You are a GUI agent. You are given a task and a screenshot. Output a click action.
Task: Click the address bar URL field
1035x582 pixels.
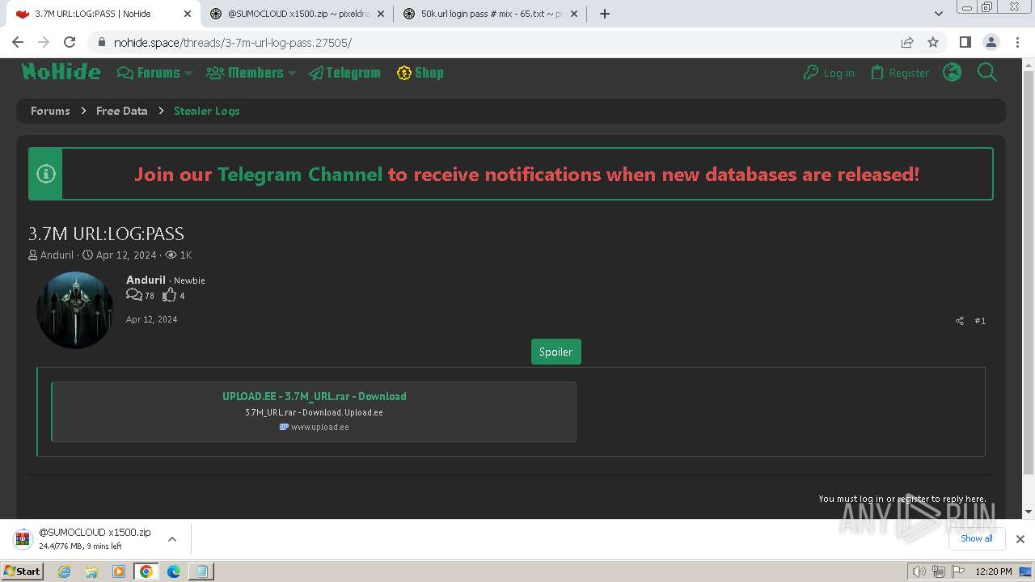(493, 42)
